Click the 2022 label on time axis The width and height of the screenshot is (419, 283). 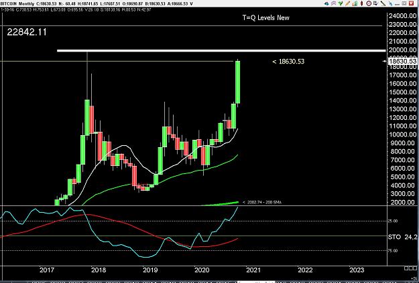pyautogui.click(x=305, y=270)
